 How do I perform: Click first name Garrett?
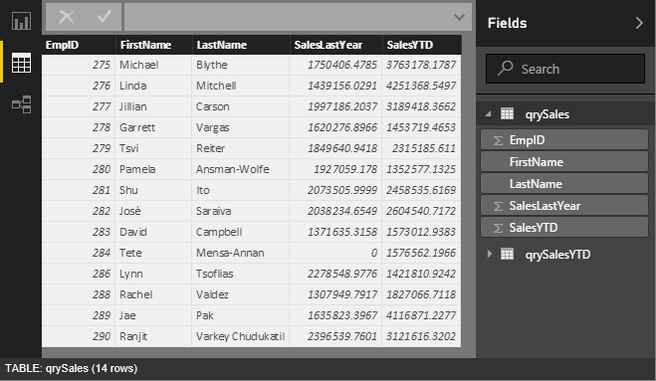137,127
